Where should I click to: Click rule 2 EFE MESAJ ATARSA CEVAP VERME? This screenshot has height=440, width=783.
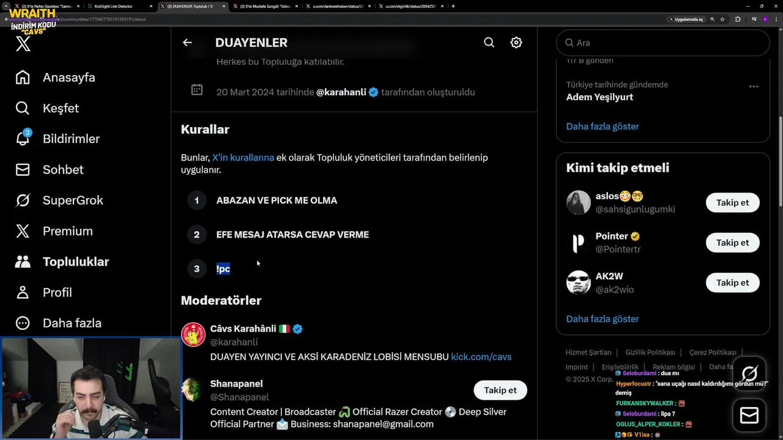(x=292, y=235)
